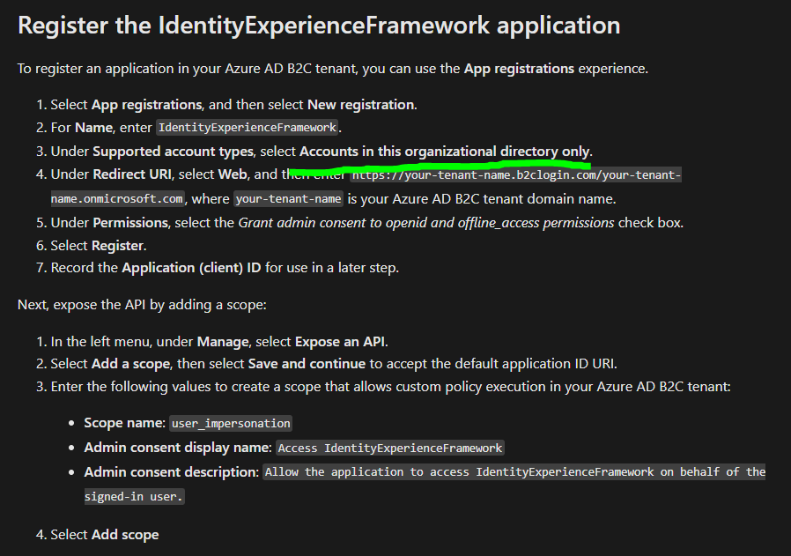Click the user_impersonation scope name code
This screenshot has height=556, width=791.
point(231,423)
